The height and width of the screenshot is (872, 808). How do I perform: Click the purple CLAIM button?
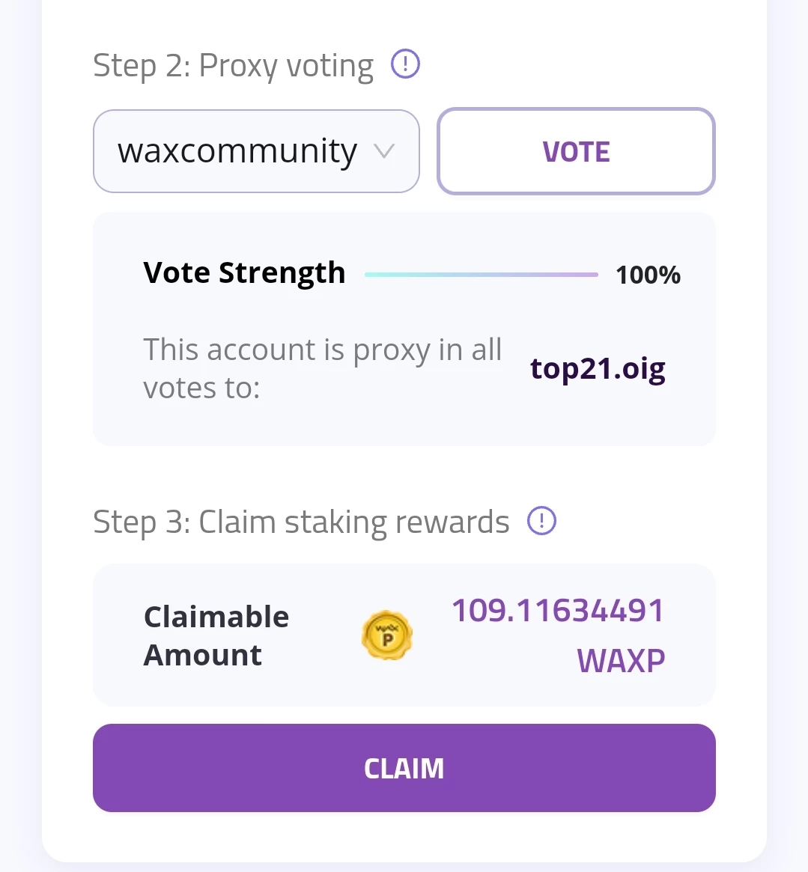(x=404, y=768)
